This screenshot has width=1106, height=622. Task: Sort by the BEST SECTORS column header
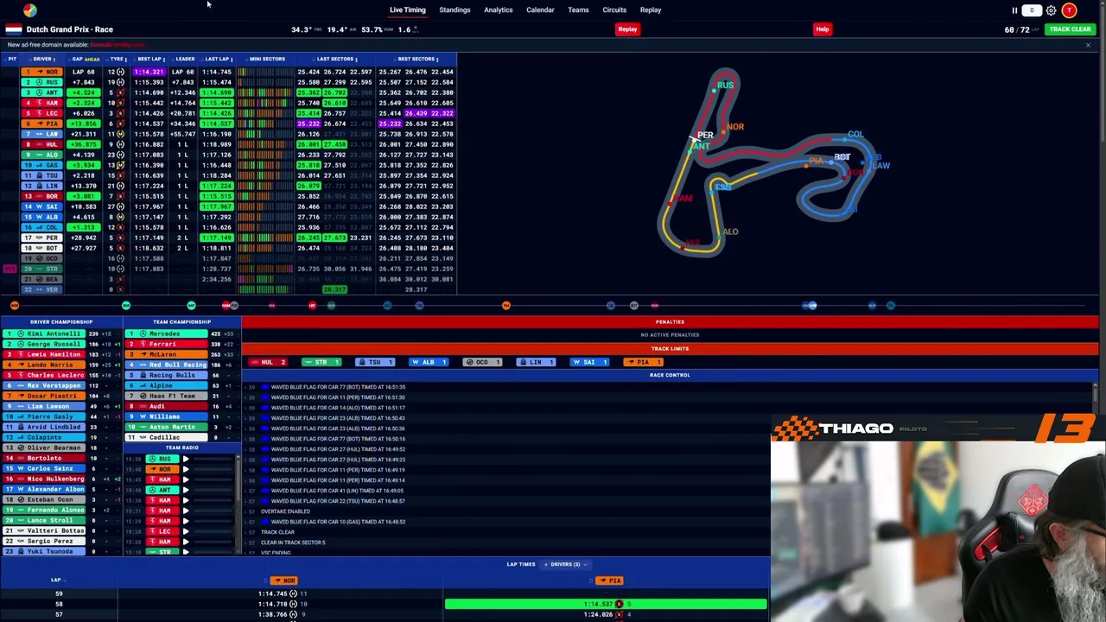coord(417,59)
